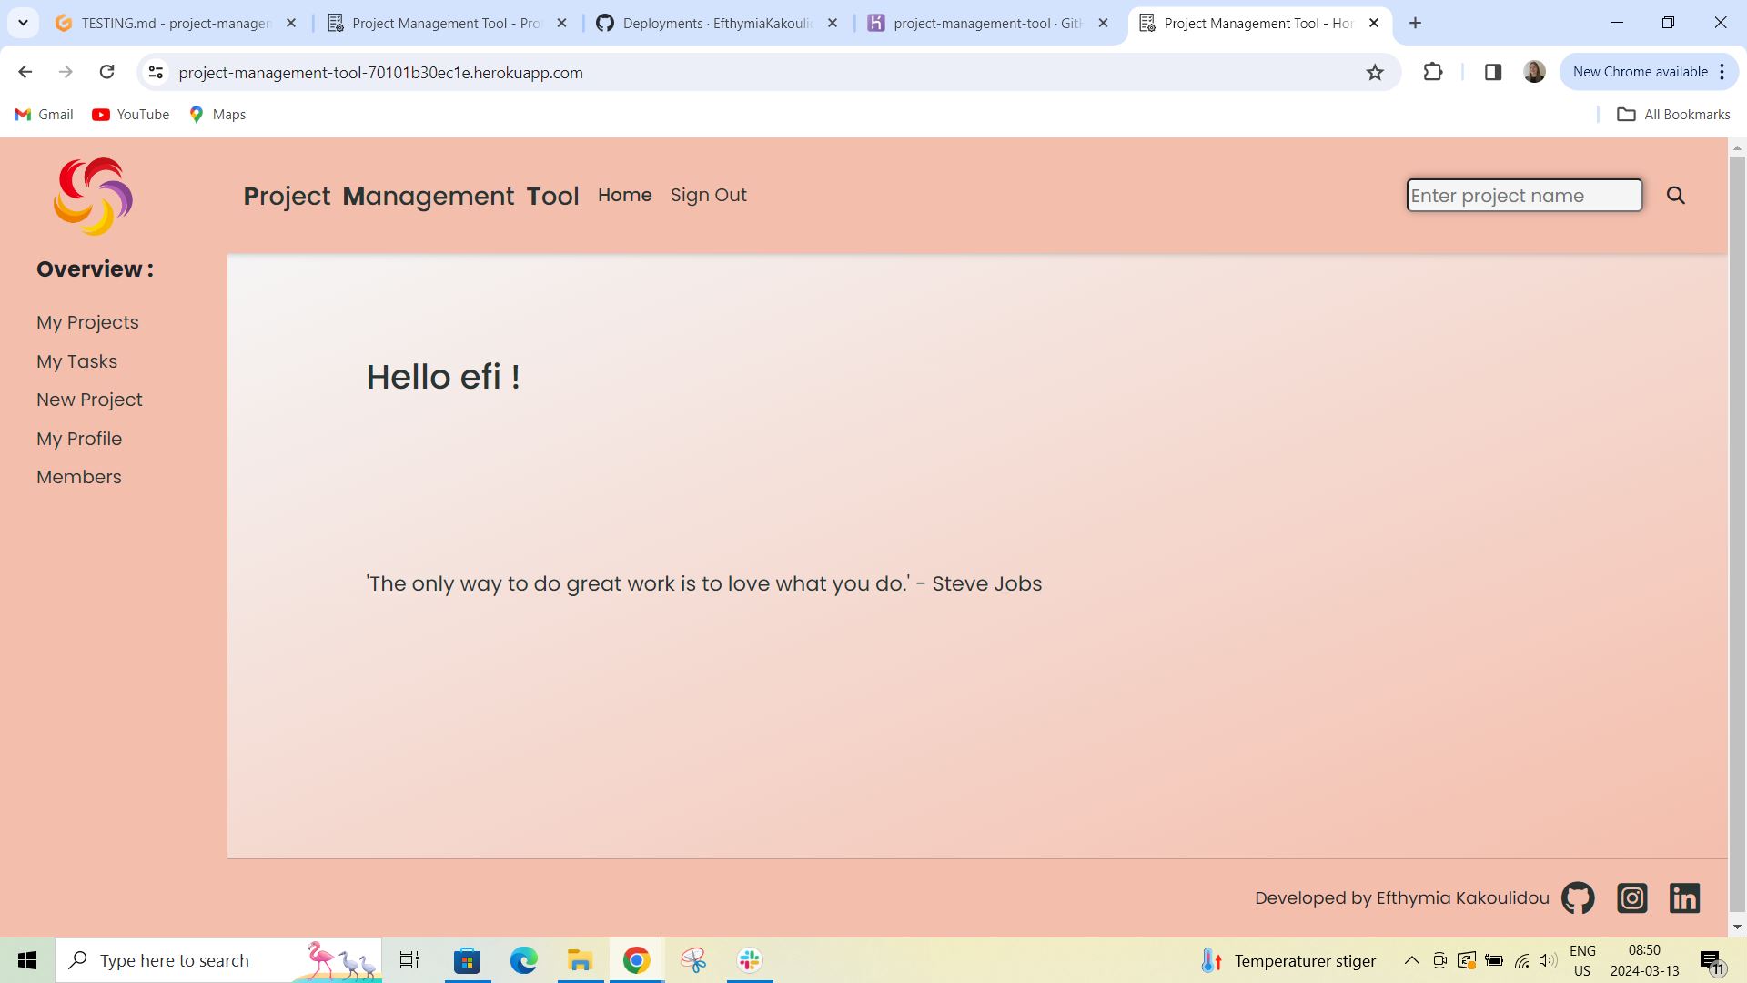Open My Projects in the sidebar
Image resolution: width=1747 pixels, height=983 pixels.
pyautogui.click(x=86, y=322)
